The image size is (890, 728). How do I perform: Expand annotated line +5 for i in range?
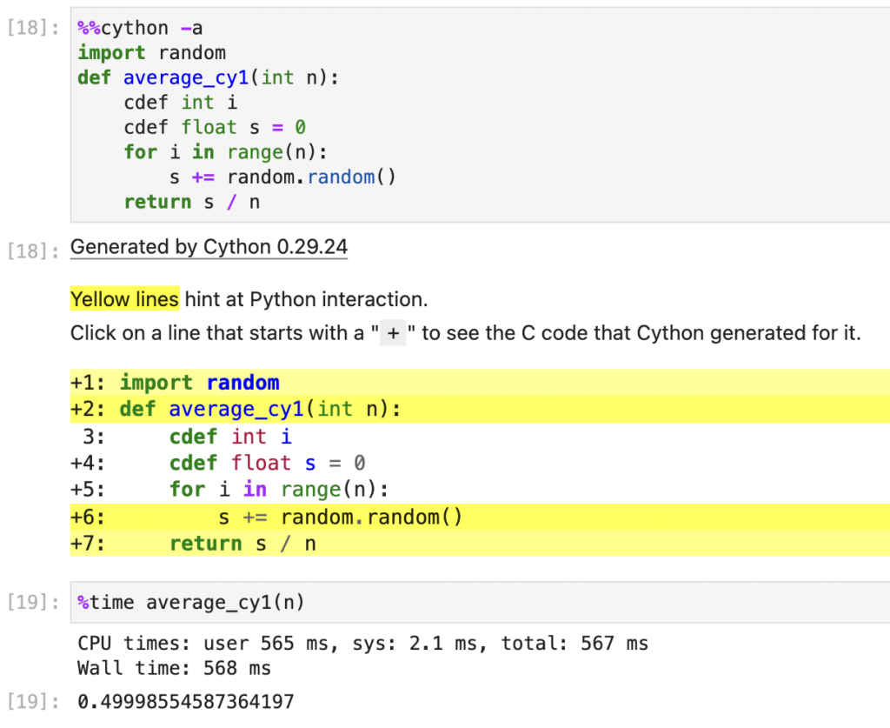click(x=480, y=490)
